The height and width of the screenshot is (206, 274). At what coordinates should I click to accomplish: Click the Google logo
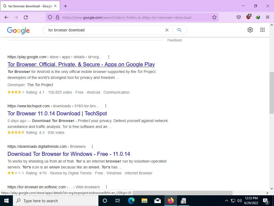tap(18, 31)
